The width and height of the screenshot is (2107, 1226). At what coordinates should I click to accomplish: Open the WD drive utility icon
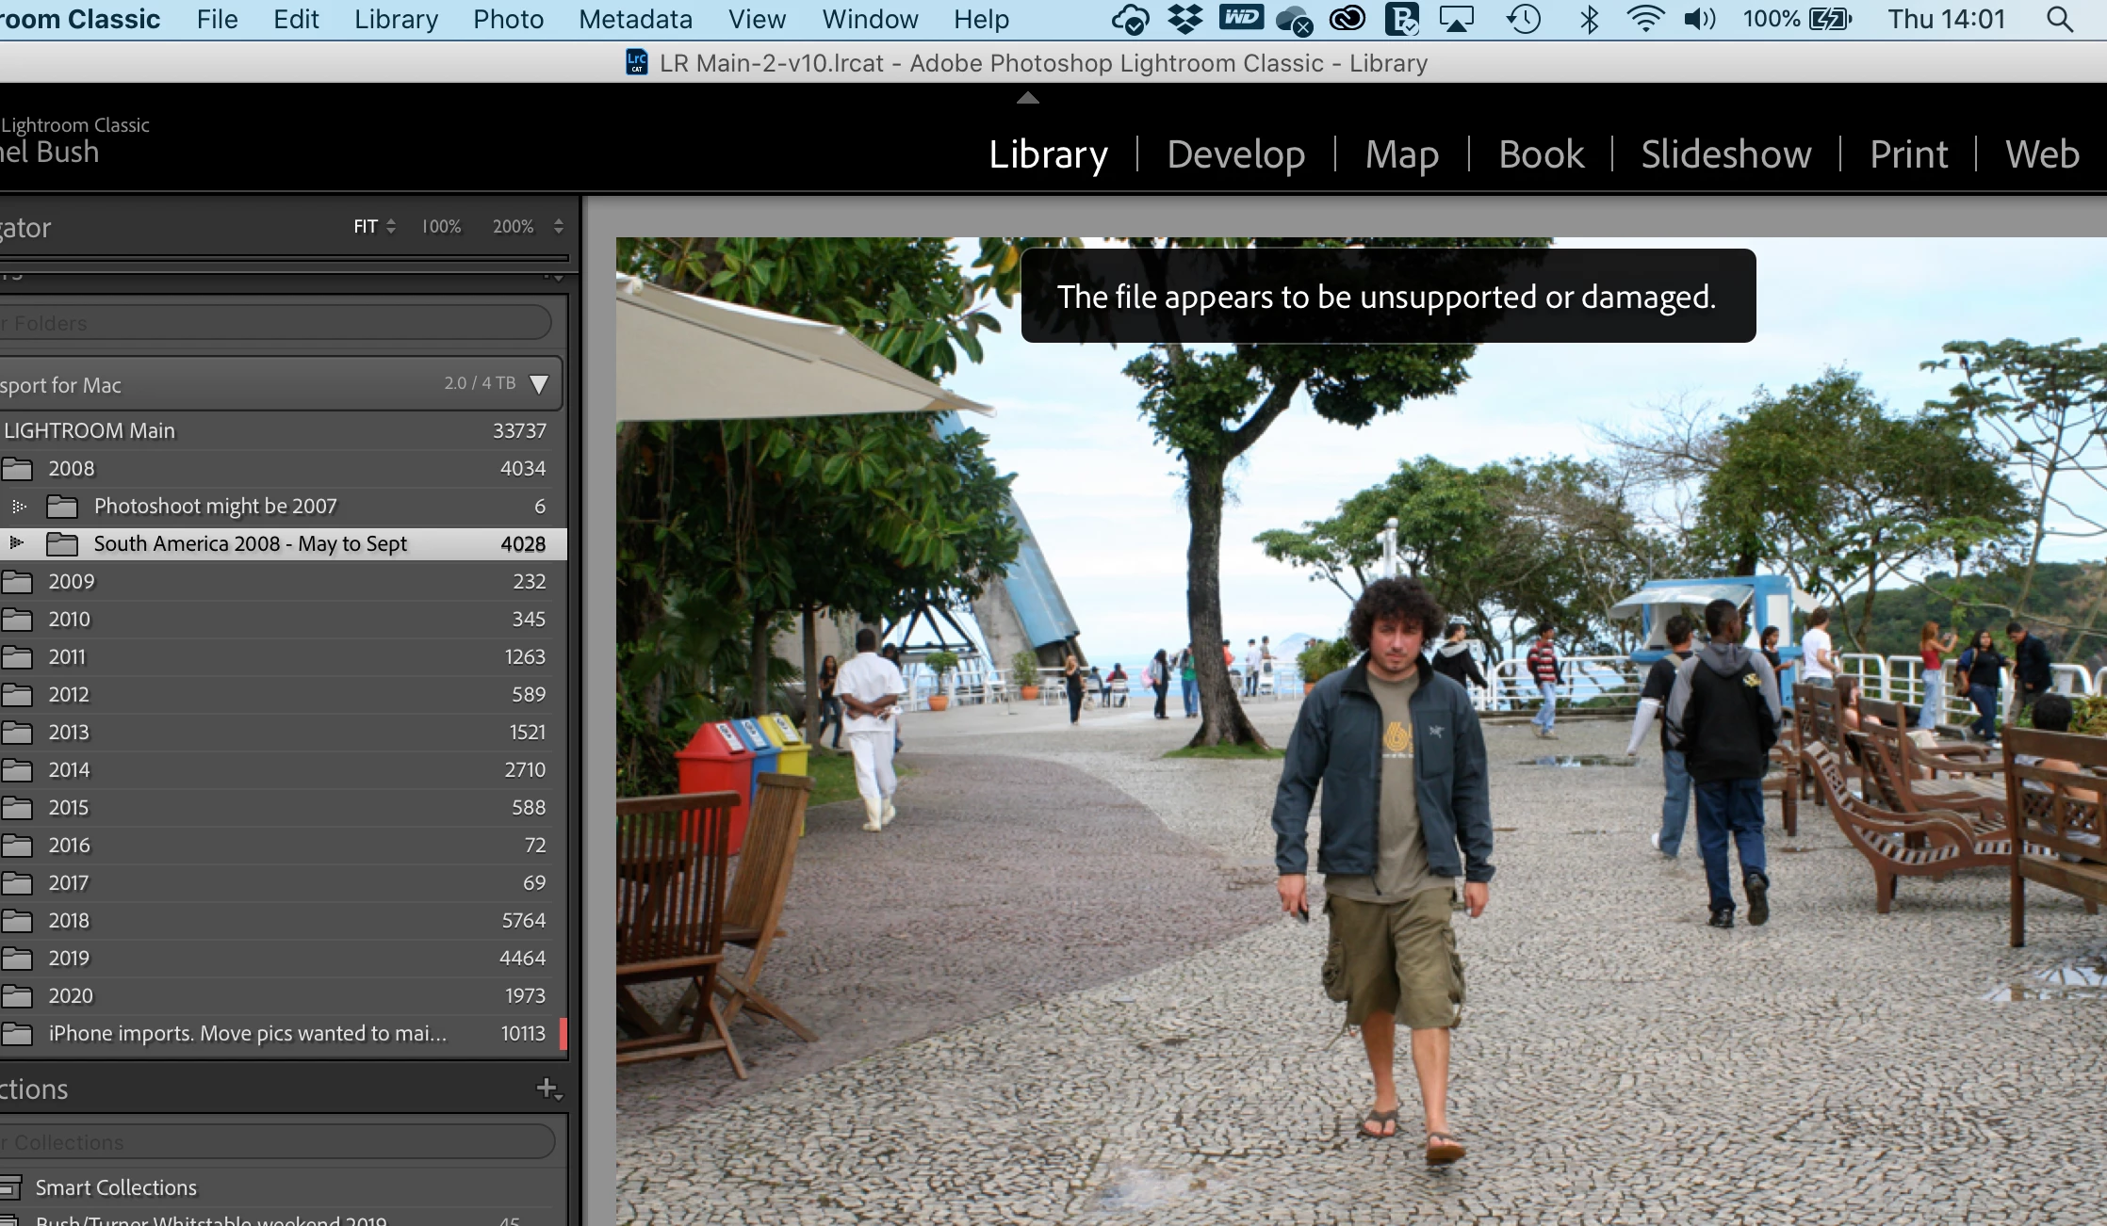(x=1240, y=19)
